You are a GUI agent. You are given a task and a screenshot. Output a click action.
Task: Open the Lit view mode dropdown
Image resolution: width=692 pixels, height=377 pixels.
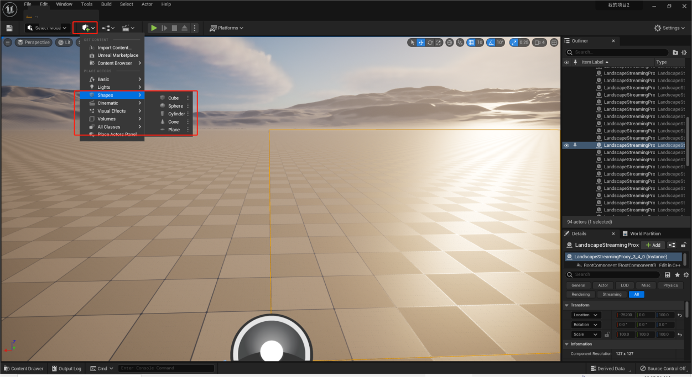click(64, 43)
